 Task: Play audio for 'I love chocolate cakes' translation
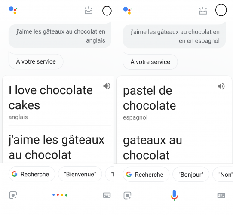click(x=107, y=86)
